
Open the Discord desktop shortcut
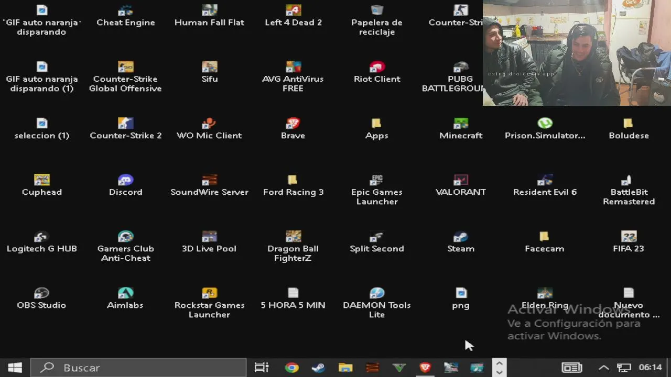click(x=125, y=185)
